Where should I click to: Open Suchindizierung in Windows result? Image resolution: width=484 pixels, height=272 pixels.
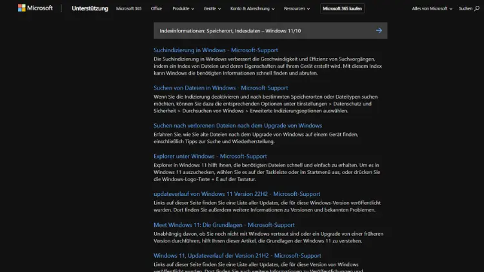pyautogui.click(x=216, y=50)
